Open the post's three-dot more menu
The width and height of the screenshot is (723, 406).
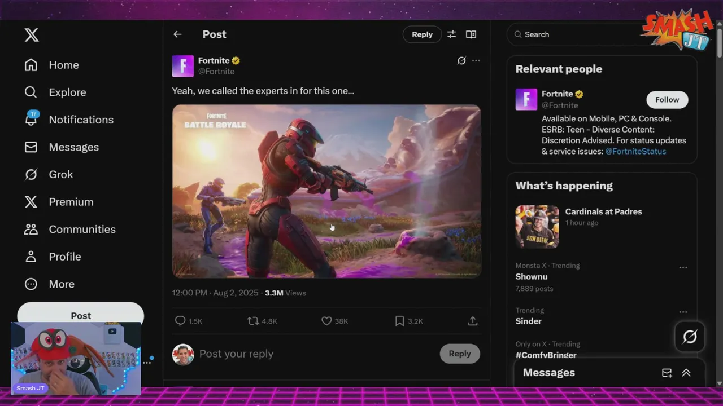tap(476, 61)
